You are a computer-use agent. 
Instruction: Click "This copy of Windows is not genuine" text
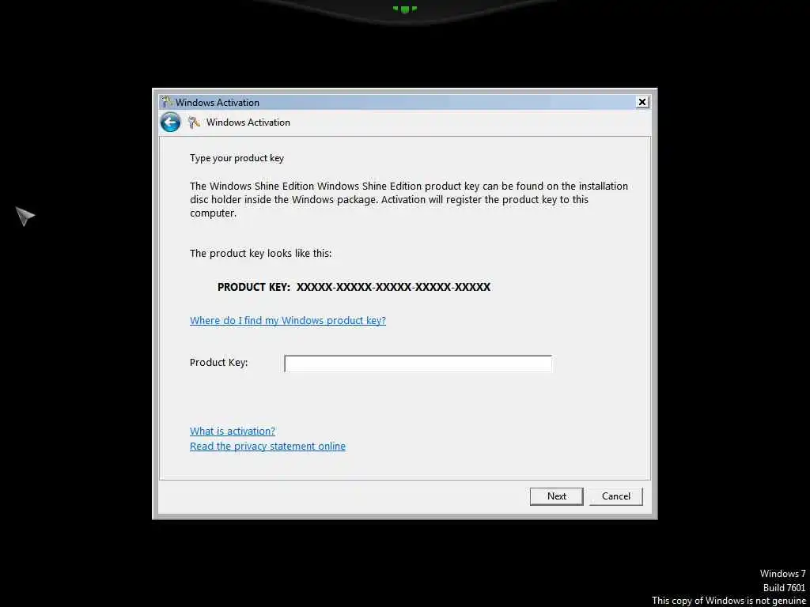pos(729,601)
